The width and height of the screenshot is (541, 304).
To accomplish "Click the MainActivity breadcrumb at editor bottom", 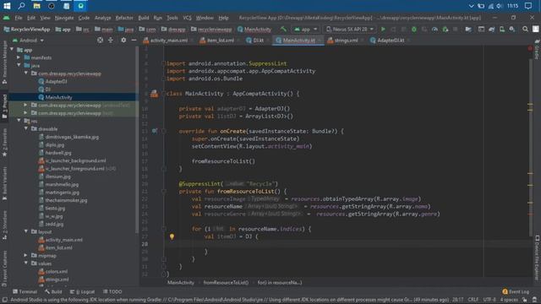I will pyautogui.click(x=180, y=282).
